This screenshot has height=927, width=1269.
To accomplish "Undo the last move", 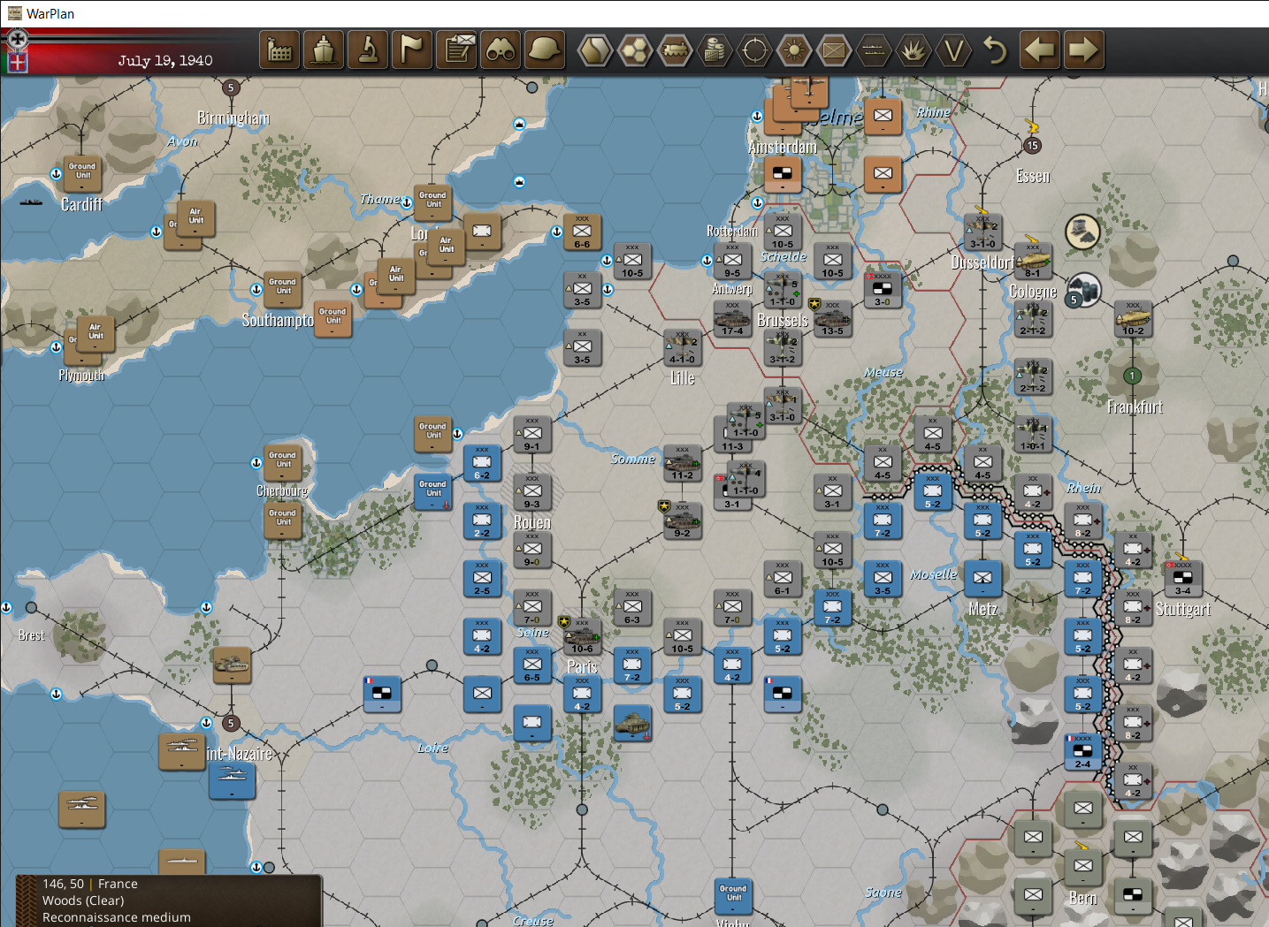I will (996, 50).
